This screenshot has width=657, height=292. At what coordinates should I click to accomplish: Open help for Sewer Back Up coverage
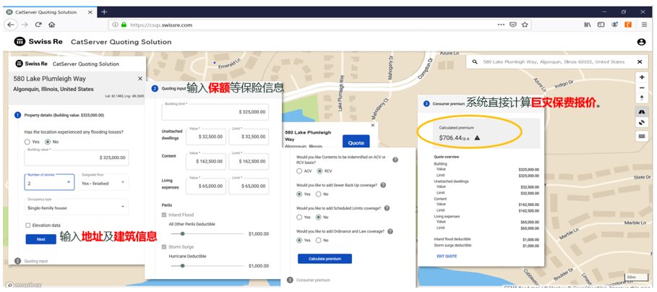pos(383,185)
